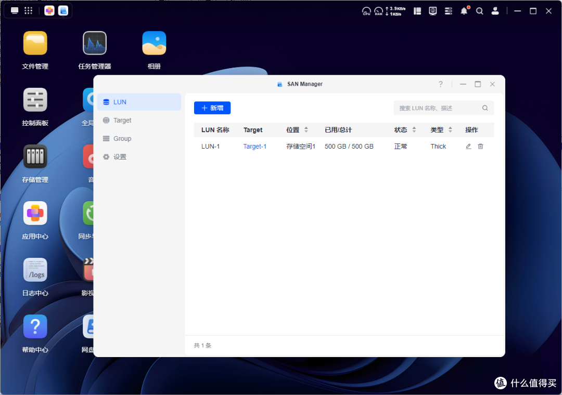Open 控制面板 from the desktop
Viewport: 562px width, 395px height.
coord(35,100)
